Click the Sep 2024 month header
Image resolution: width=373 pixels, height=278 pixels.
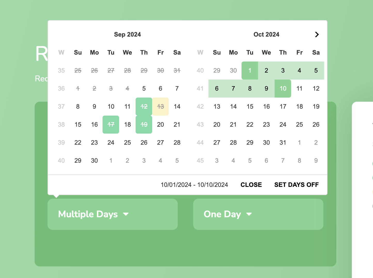tap(127, 34)
